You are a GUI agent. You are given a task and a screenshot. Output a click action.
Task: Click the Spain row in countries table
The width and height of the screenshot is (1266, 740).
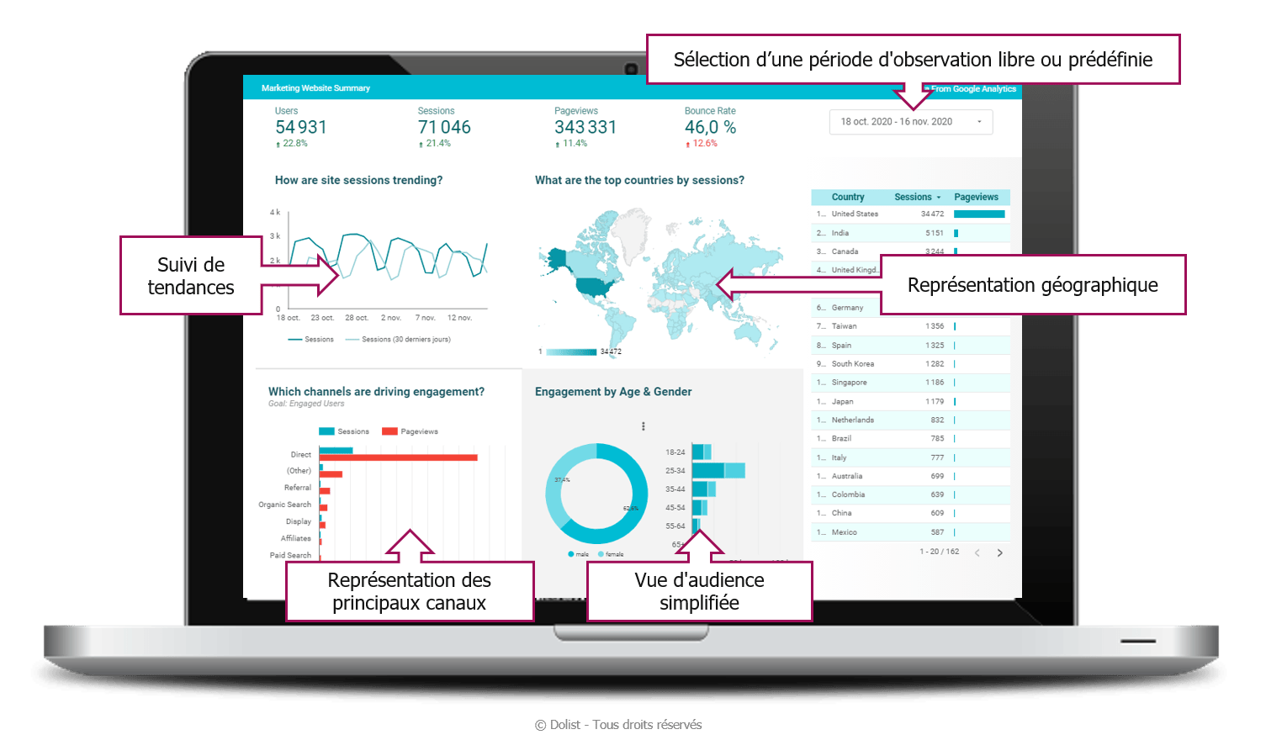[x=911, y=346]
